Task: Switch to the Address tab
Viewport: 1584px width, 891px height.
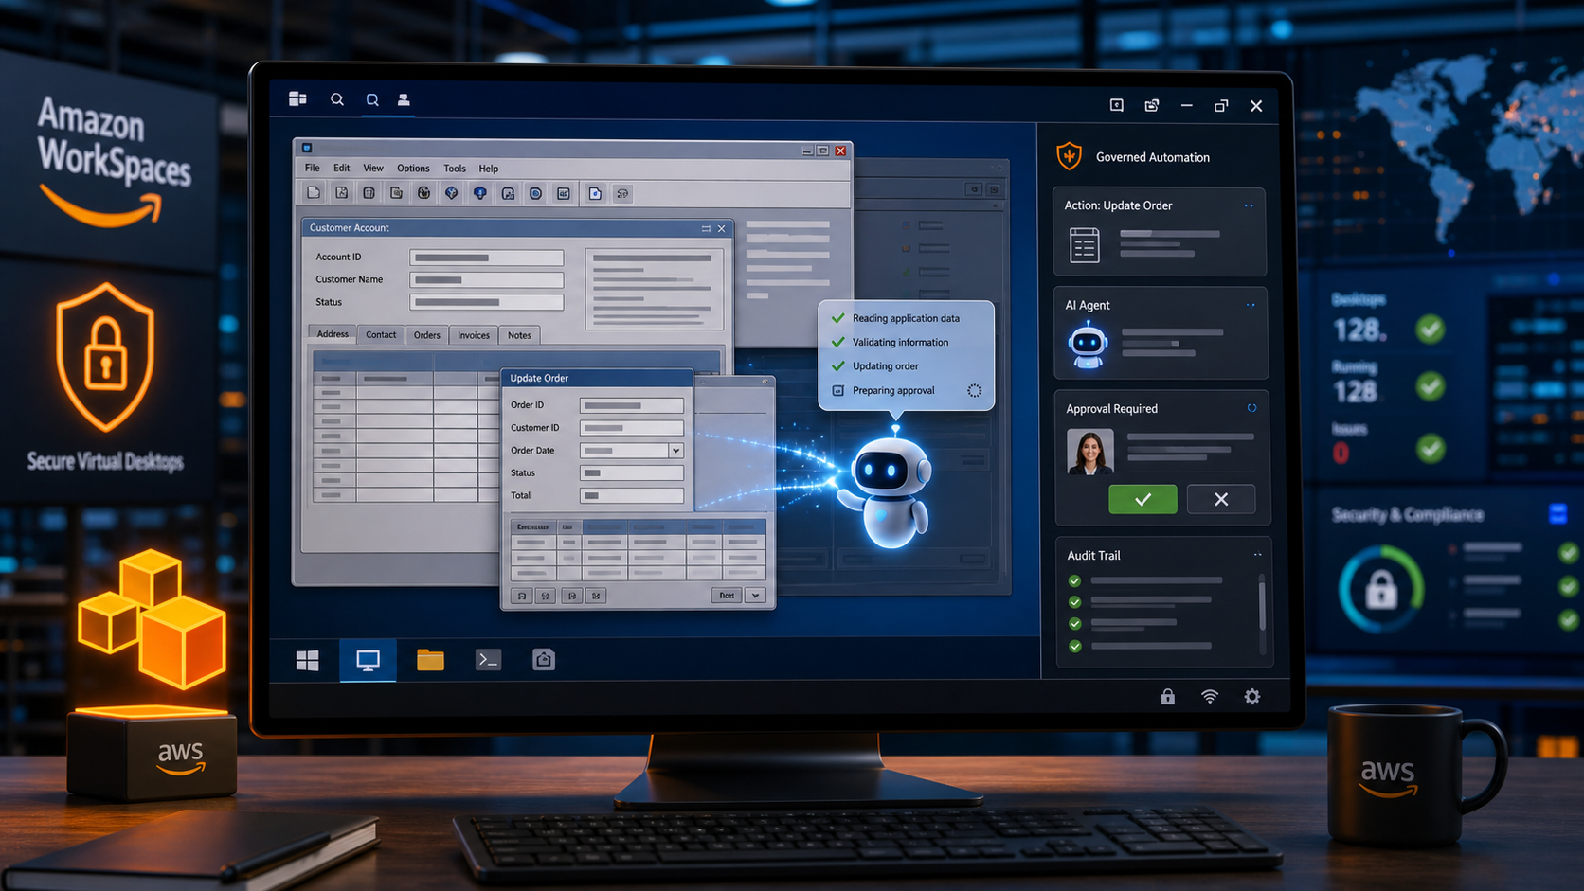Action: click(x=333, y=334)
